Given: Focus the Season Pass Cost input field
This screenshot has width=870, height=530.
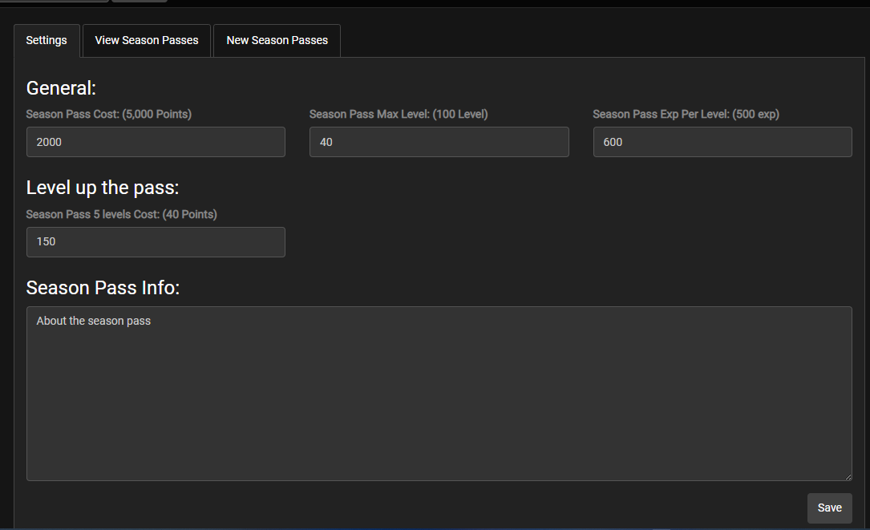Looking at the screenshot, I should [156, 142].
